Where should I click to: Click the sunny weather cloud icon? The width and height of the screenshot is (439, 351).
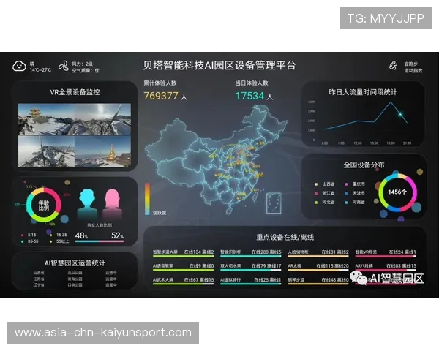click(x=19, y=66)
